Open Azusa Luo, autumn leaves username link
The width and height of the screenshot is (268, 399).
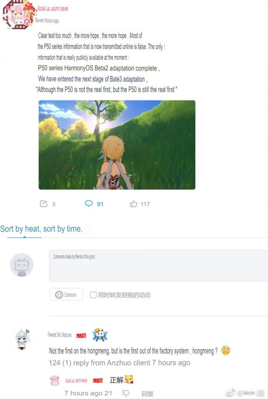[x=53, y=9]
